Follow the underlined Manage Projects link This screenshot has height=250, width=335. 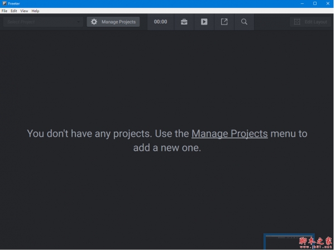coord(229,134)
